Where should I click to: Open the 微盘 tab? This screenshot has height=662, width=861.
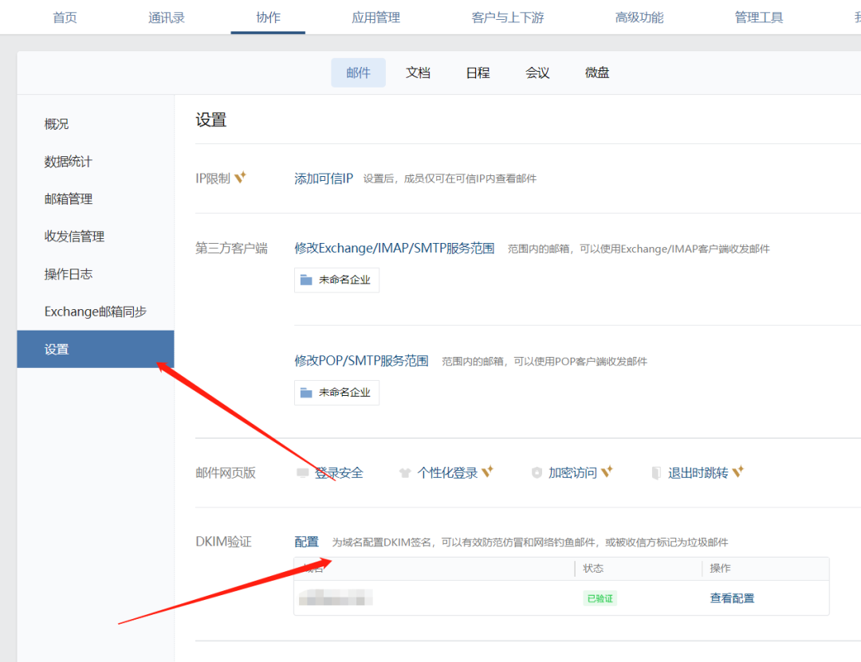[x=597, y=72]
